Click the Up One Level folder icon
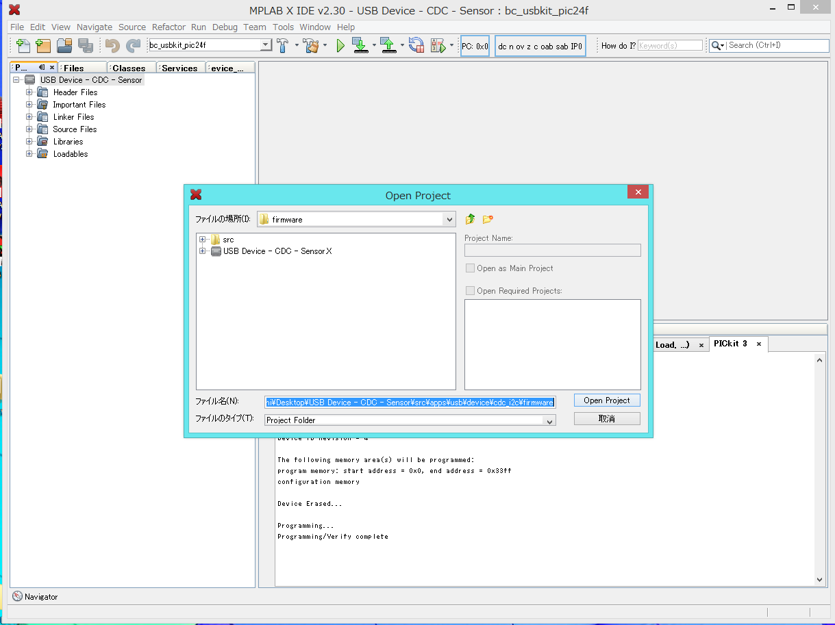Image resolution: width=835 pixels, height=625 pixels. [470, 220]
